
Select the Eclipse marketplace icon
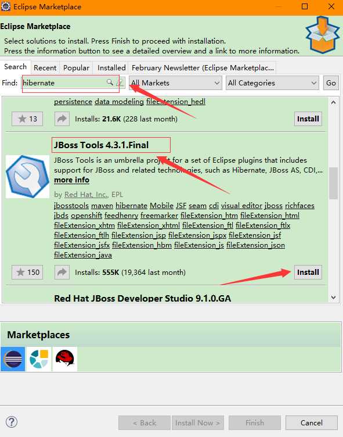(13, 359)
